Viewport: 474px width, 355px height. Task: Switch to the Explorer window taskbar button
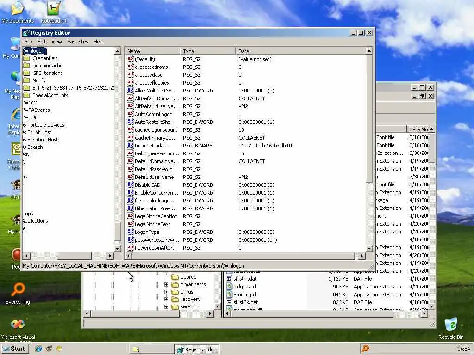tap(151, 349)
